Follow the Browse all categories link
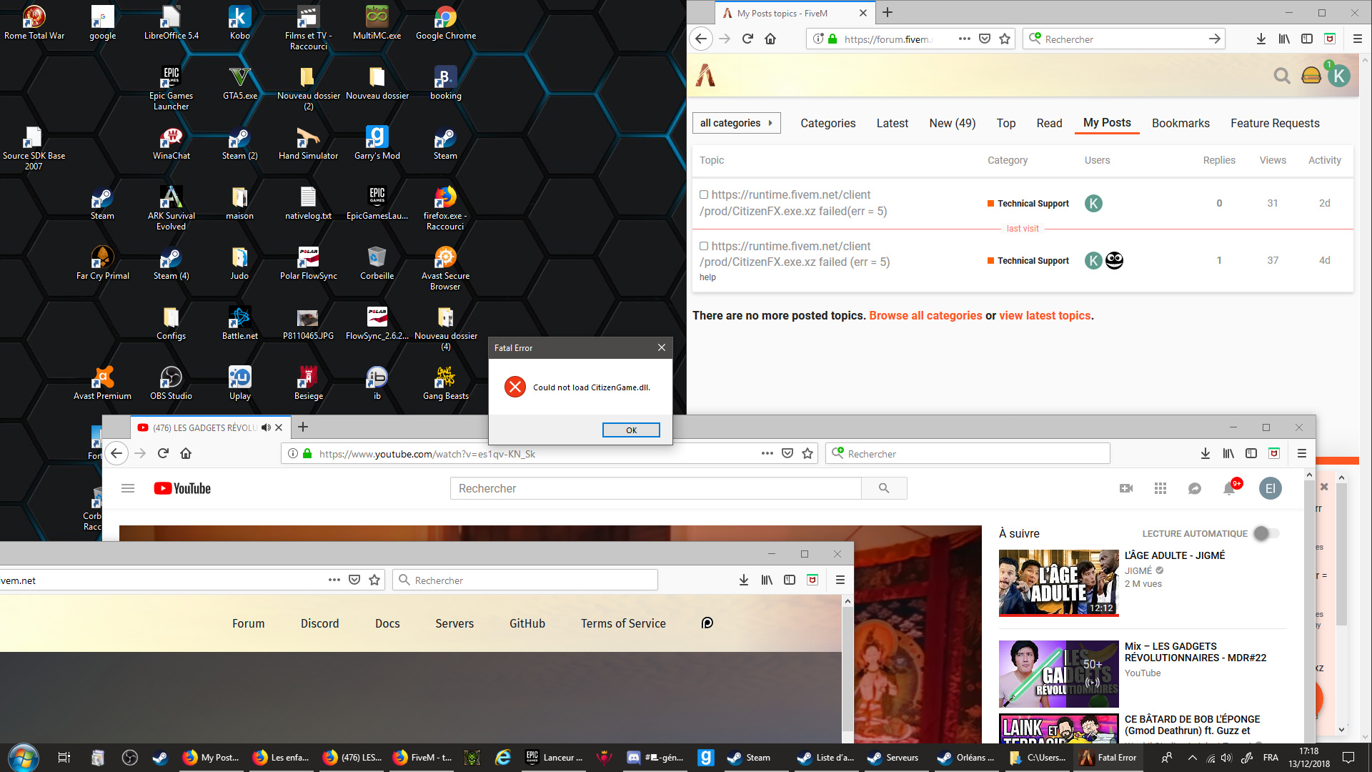This screenshot has height=772, width=1372. (x=925, y=315)
